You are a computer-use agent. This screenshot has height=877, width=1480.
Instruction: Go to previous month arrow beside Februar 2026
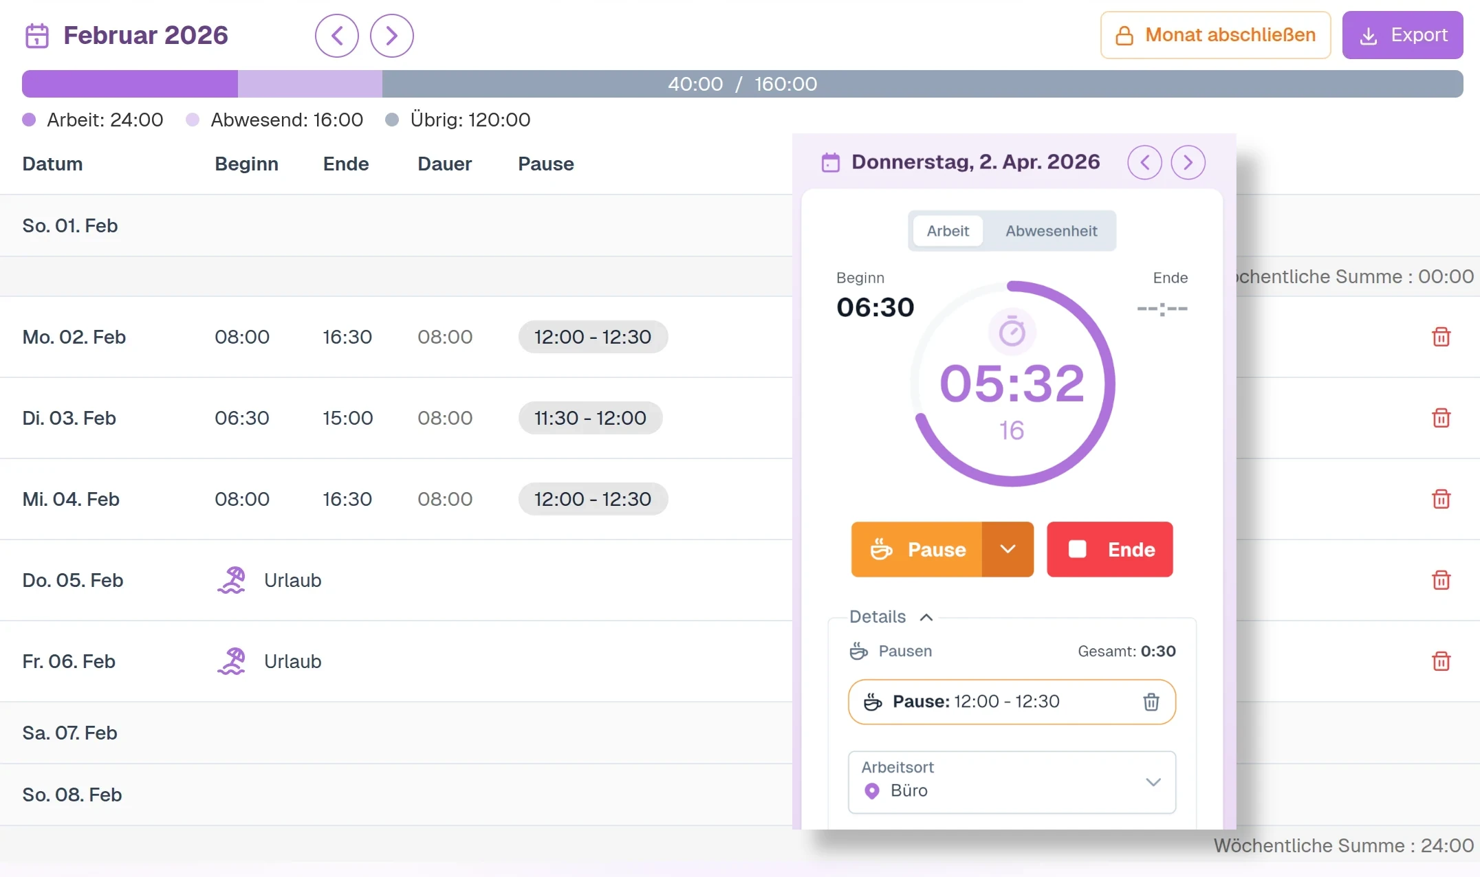point(337,36)
